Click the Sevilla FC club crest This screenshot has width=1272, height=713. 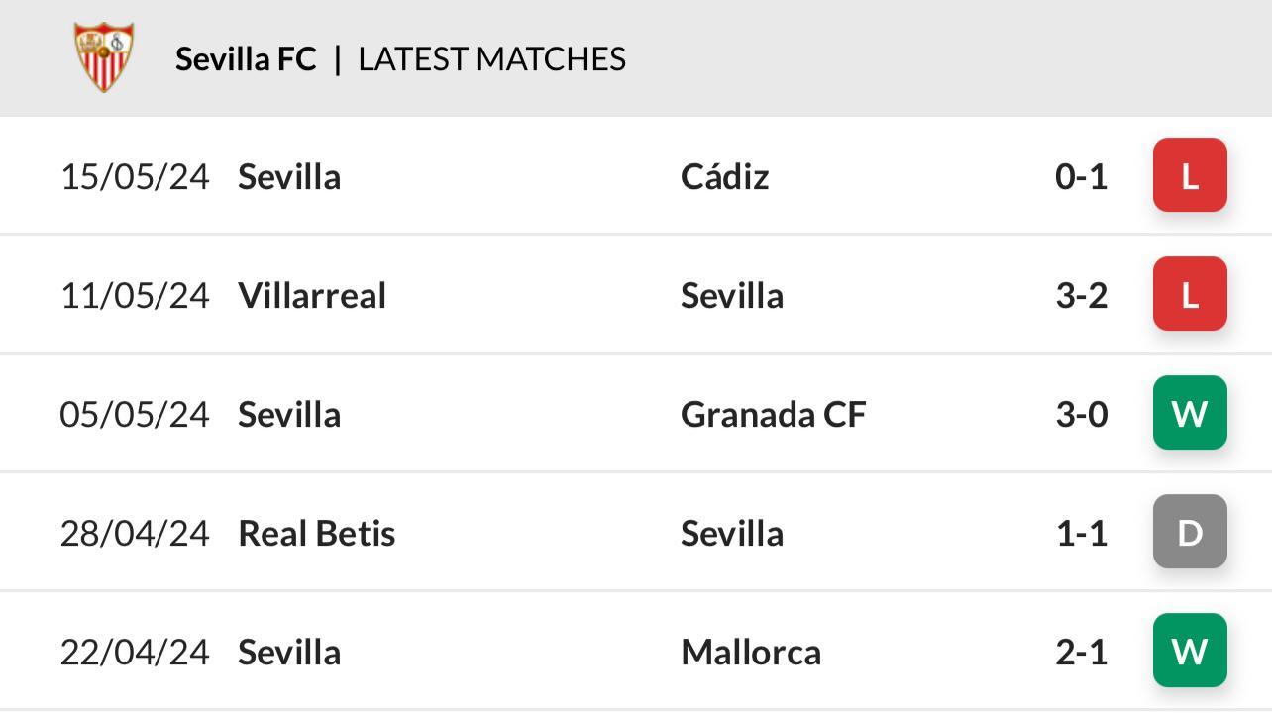104,57
